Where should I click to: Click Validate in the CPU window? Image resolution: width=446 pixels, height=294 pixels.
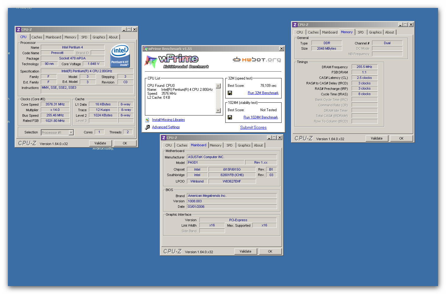[x=100, y=143]
